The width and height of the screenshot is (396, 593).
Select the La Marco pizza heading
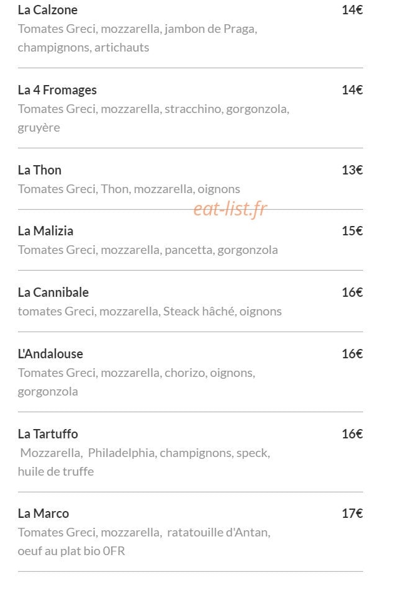click(x=43, y=514)
